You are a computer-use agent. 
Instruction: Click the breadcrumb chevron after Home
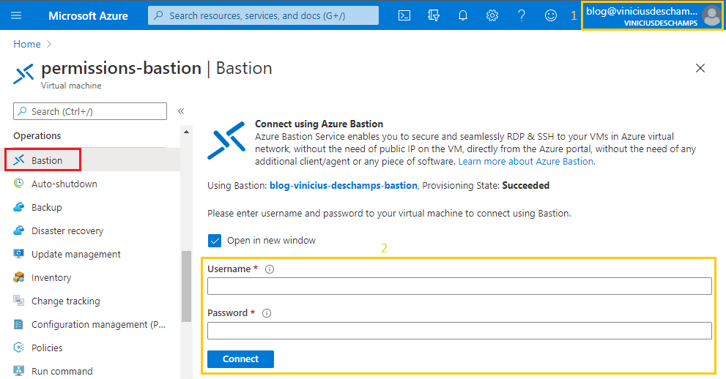[x=49, y=45]
